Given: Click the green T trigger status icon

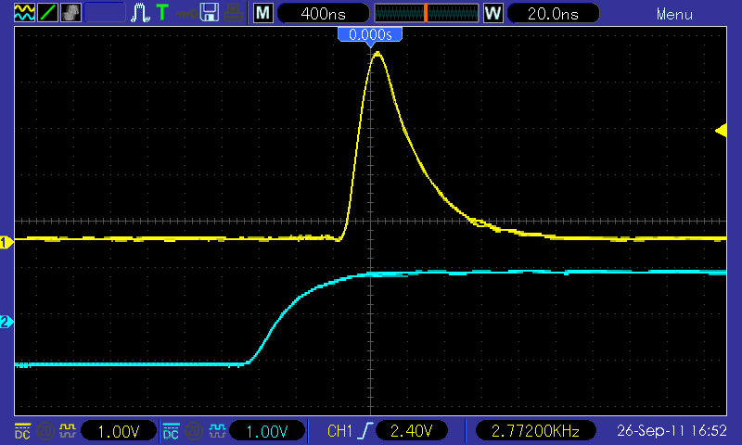Looking at the screenshot, I should (162, 13).
